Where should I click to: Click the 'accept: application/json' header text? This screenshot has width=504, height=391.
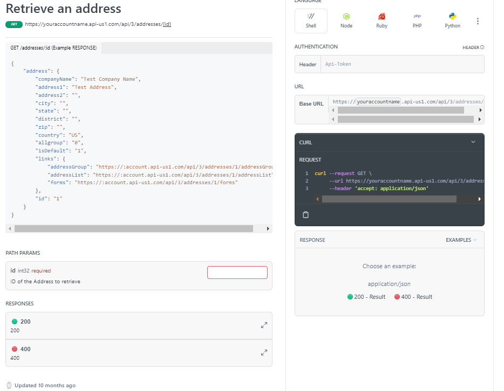(392, 188)
